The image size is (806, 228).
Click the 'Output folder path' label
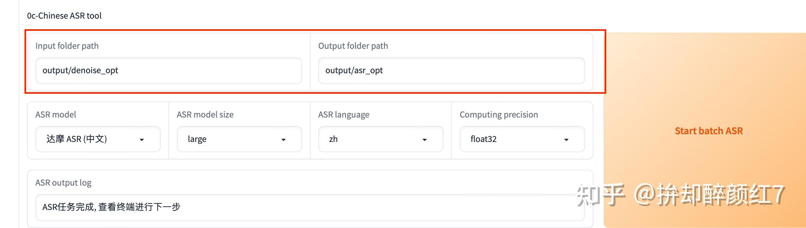(353, 46)
